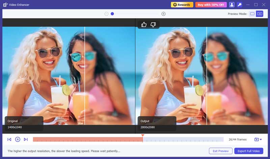270x159 pixels.
Task: Click the Video Enhancer app logo icon
Action: 5,5
